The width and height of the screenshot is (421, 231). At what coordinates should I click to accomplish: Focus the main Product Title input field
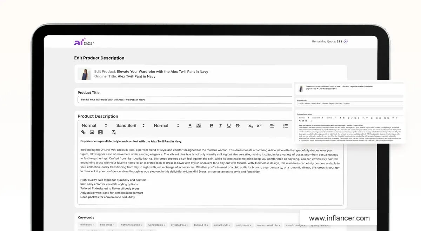click(185, 100)
